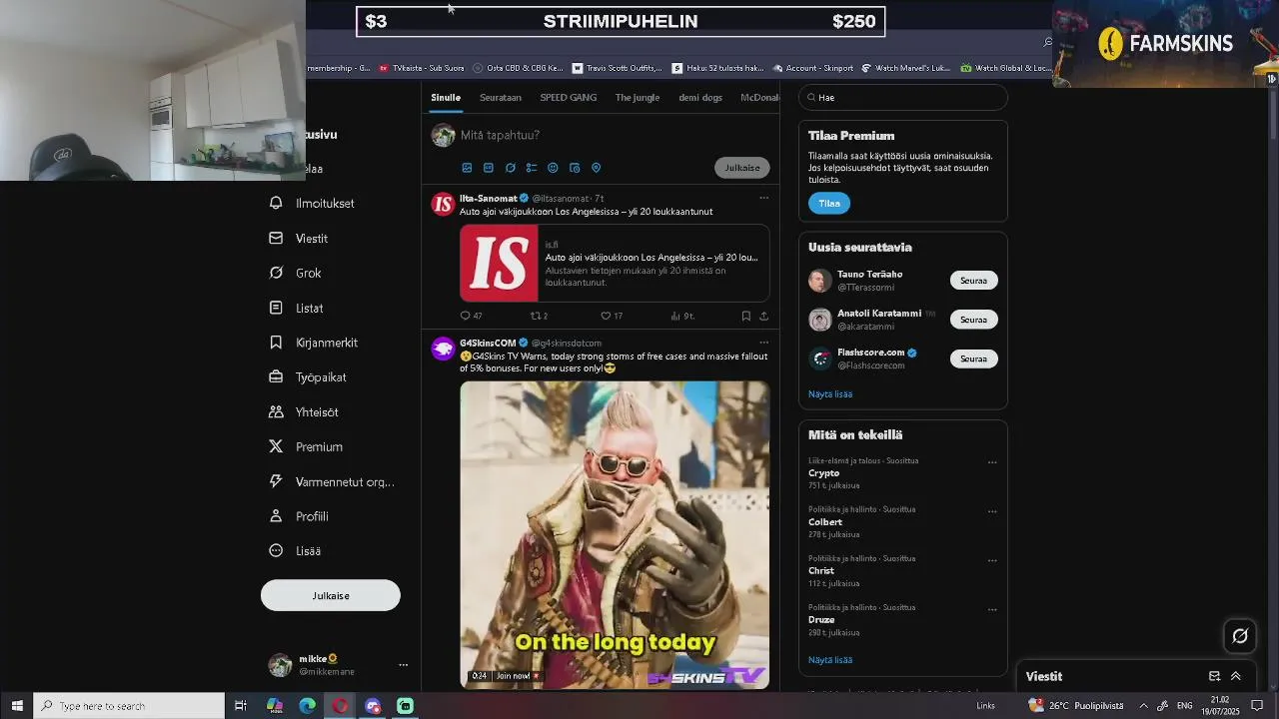Image resolution: width=1279 pixels, height=719 pixels.
Task: Open Grok enhance in post composer
Action: click(x=511, y=168)
